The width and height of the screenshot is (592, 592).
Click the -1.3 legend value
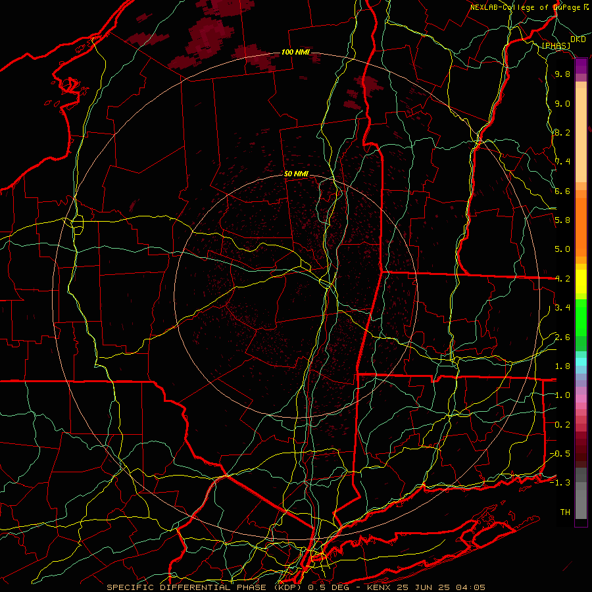560,483
